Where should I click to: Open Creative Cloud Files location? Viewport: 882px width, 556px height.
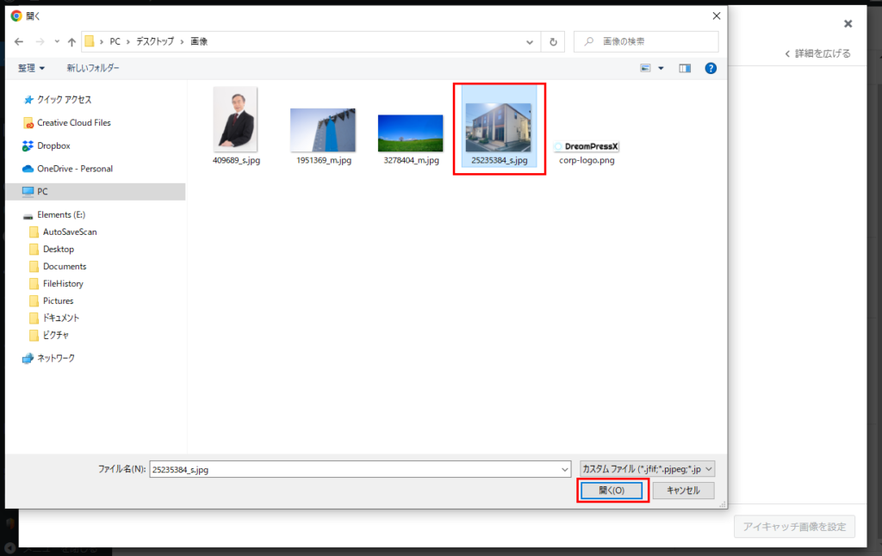73,123
